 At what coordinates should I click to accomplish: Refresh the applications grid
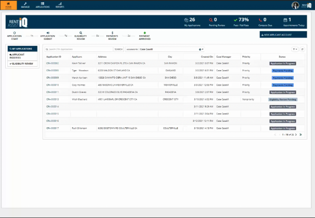302,49
